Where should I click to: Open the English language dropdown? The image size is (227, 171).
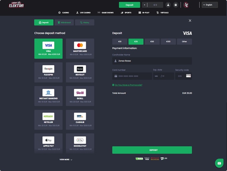(x=210, y=5)
